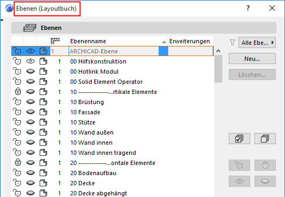The height and width of the screenshot is (197, 285).
Task: Switch 3D mode icon on 00 Solid Element Operator
Action: (x=43, y=82)
